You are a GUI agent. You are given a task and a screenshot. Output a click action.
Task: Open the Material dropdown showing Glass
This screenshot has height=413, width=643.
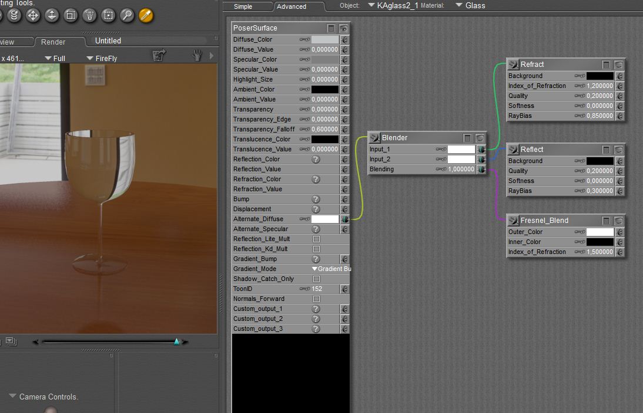click(x=471, y=6)
